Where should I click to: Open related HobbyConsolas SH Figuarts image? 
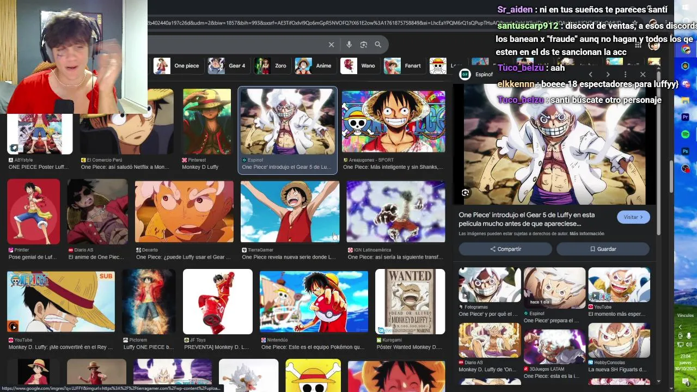click(619, 340)
